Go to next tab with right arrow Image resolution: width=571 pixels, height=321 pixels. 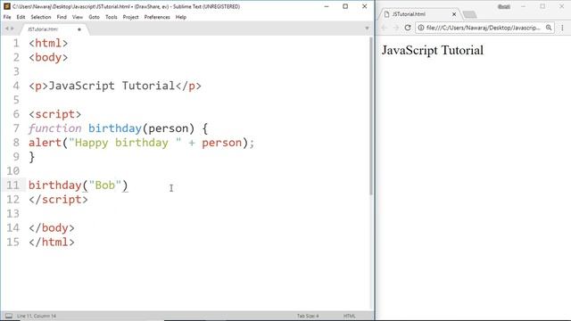coord(12,29)
